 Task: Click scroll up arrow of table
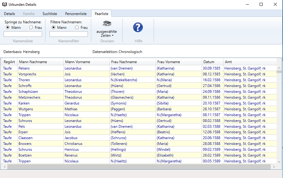pos(279,68)
